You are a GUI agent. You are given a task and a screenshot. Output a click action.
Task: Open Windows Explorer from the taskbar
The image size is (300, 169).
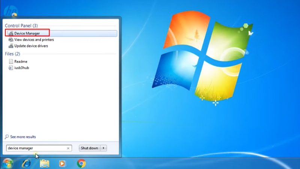coord(44,163)
